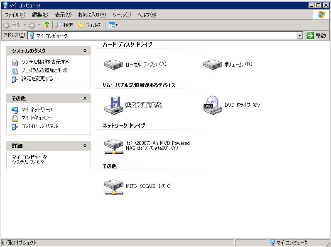
Task: Click the 移動 (Go) button
Action: (x=316, y=36)
